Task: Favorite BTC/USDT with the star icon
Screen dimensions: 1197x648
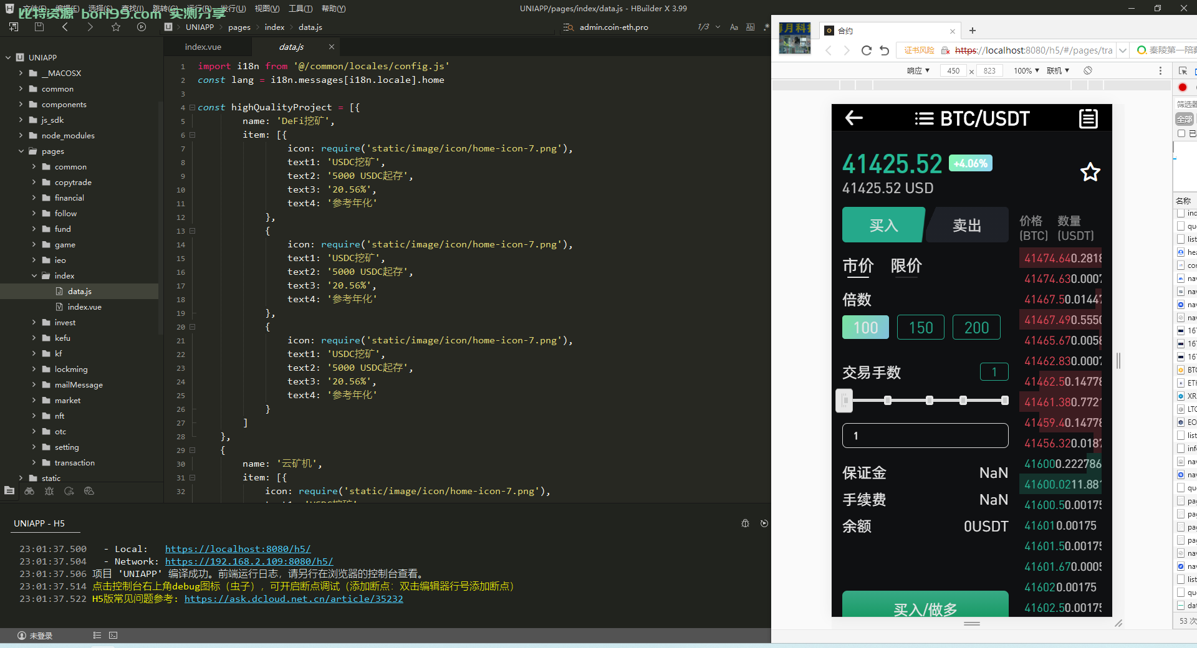Action: pos(1090,172)
